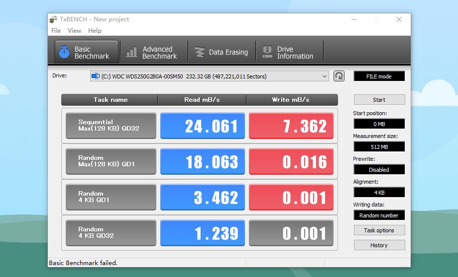Expand the Drive dropdown list
Screen dimensions: 458x277
[x=325, y=76]
